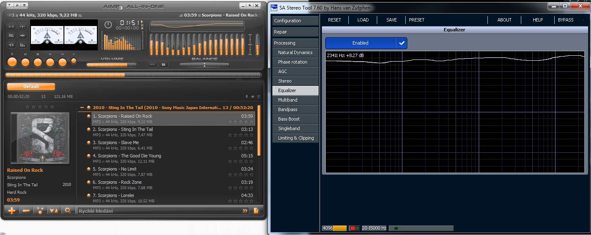Start playback with the AIMP play button
This screenshot has width=591, height=235.
coord(12,62)
